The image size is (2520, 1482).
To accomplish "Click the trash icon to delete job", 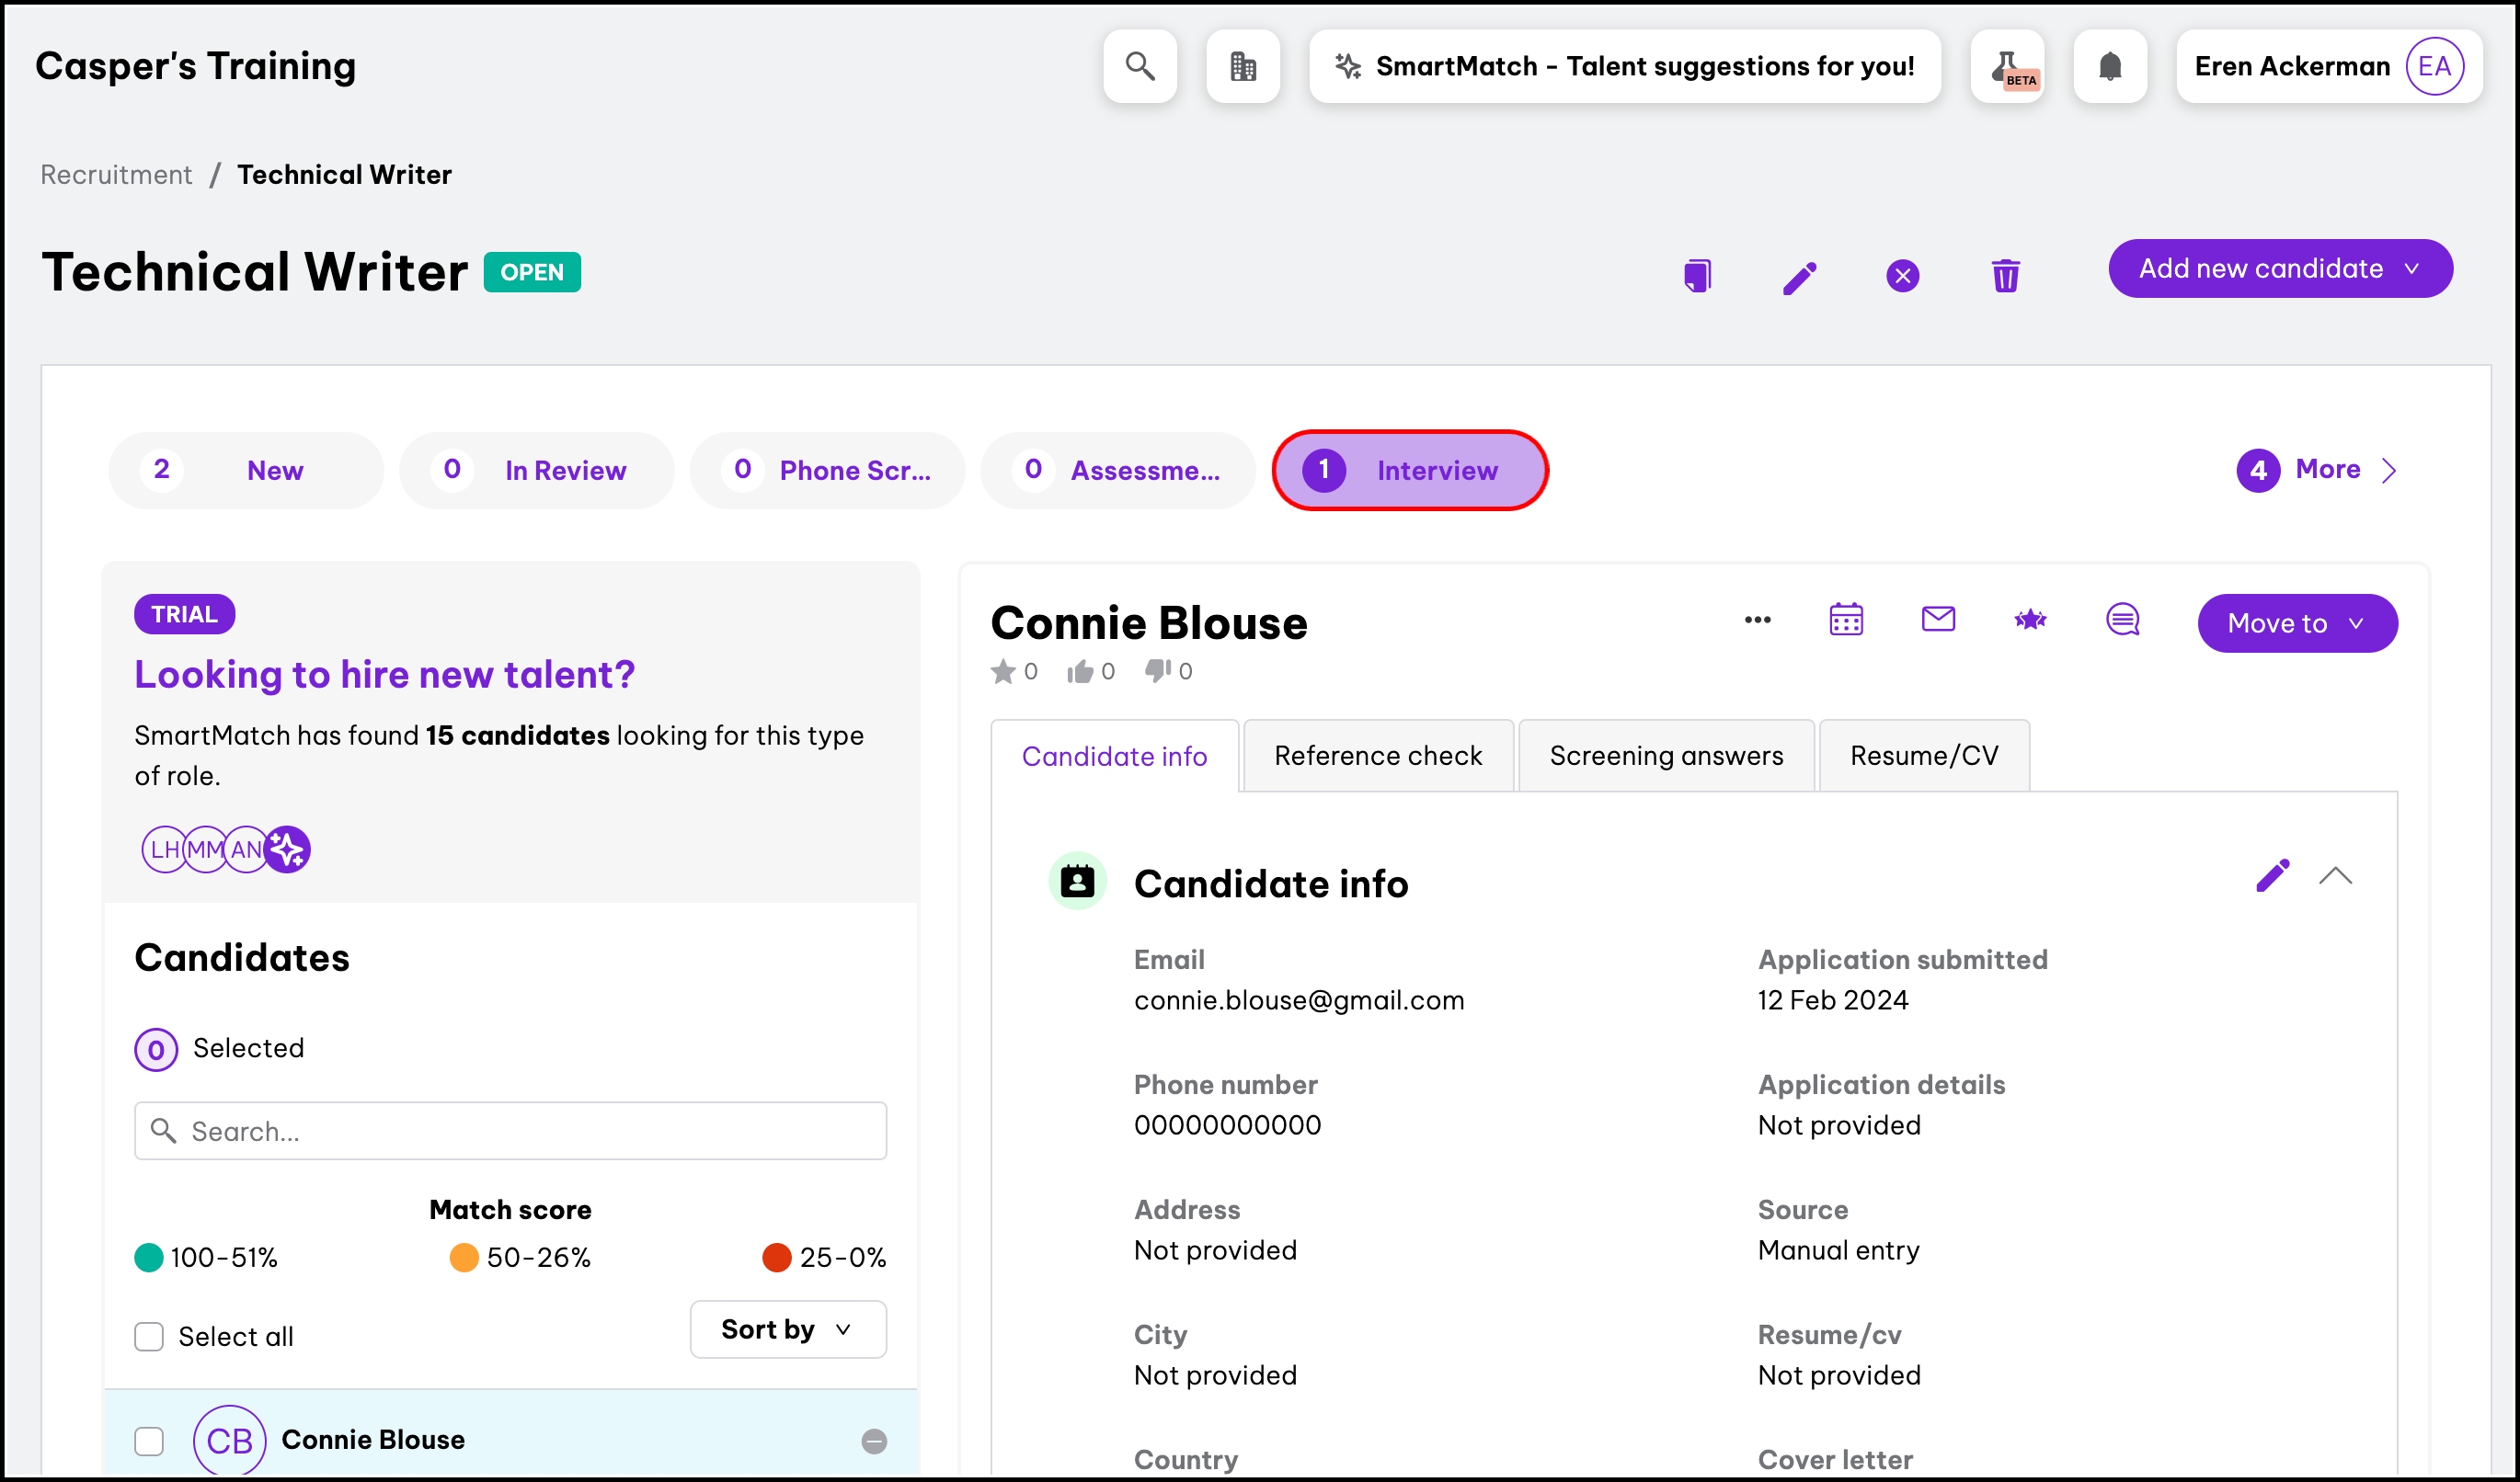I will pyautogui.click(x=2005, y=275).
